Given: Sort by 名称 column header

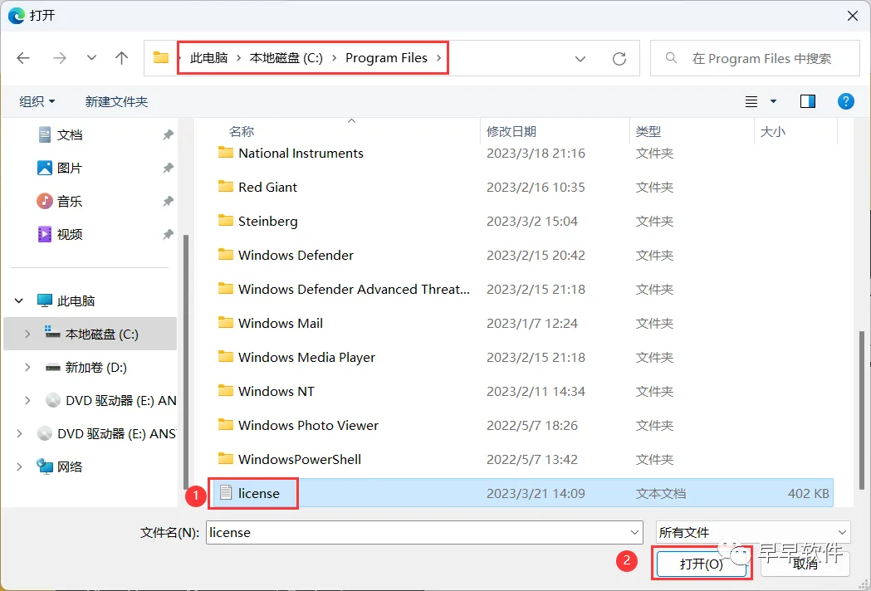Looking at the screenshot, I should coord(241,132).
